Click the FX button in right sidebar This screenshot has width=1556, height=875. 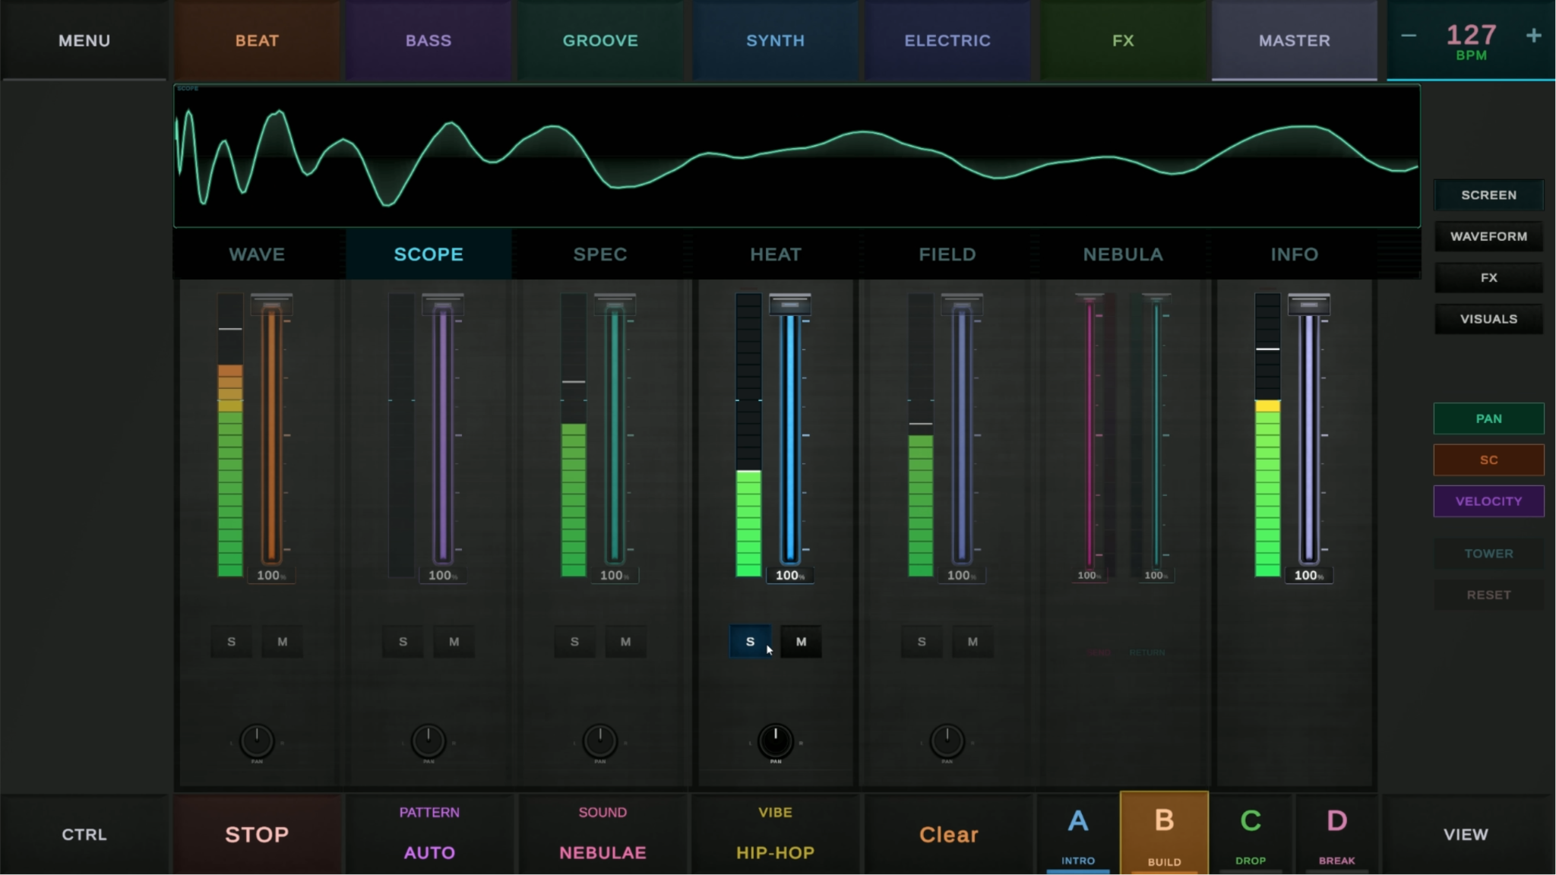pyautogui.click(x=1488, y=278)
